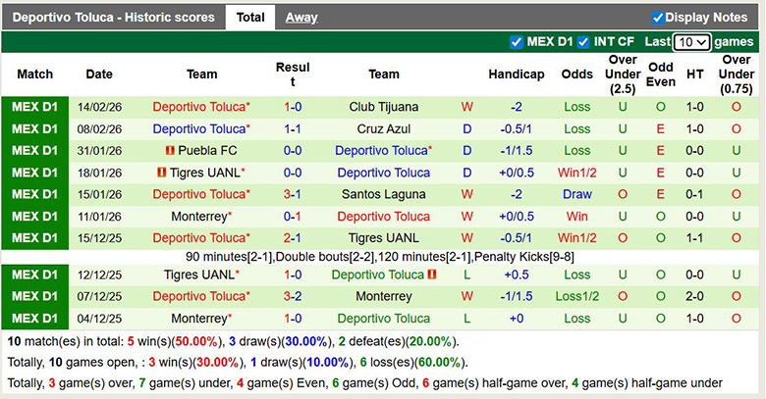Click the penalty kicks note row

click(x=383, y=257)
